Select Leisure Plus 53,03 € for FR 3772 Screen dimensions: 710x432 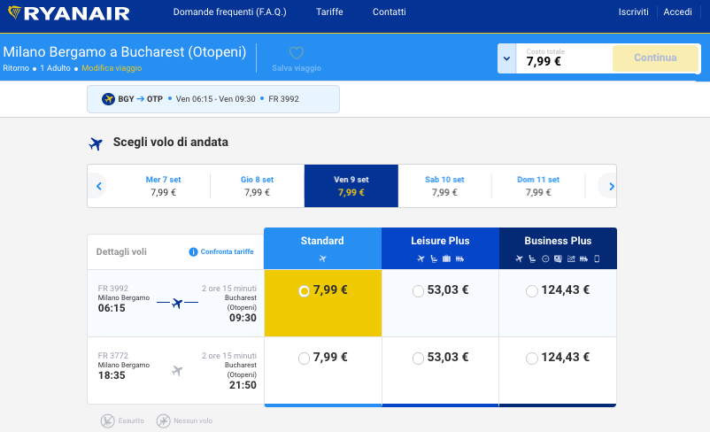(x=418, y=359)
